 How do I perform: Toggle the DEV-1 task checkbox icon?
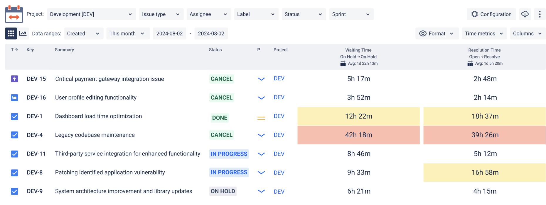click(14, 117)
